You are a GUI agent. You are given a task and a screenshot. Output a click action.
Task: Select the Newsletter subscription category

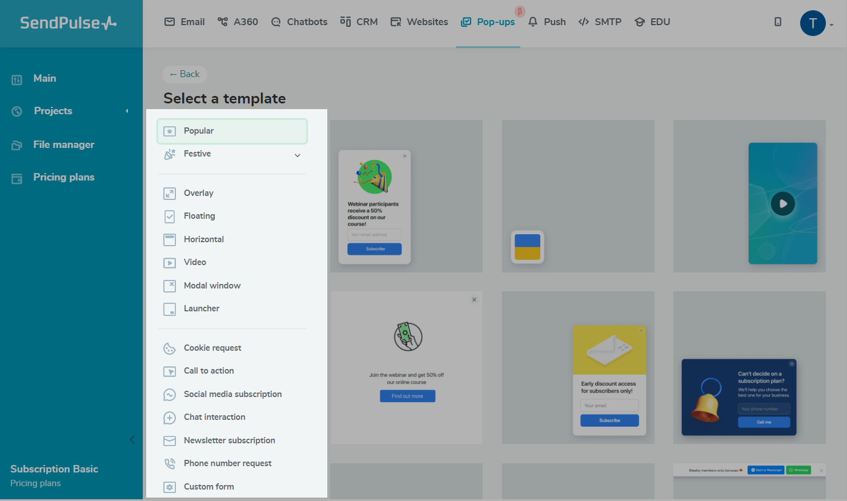(229, 440)
